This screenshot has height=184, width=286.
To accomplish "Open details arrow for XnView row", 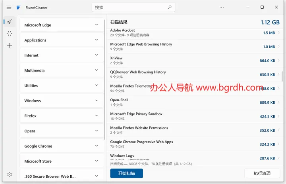I will [278, 60].
